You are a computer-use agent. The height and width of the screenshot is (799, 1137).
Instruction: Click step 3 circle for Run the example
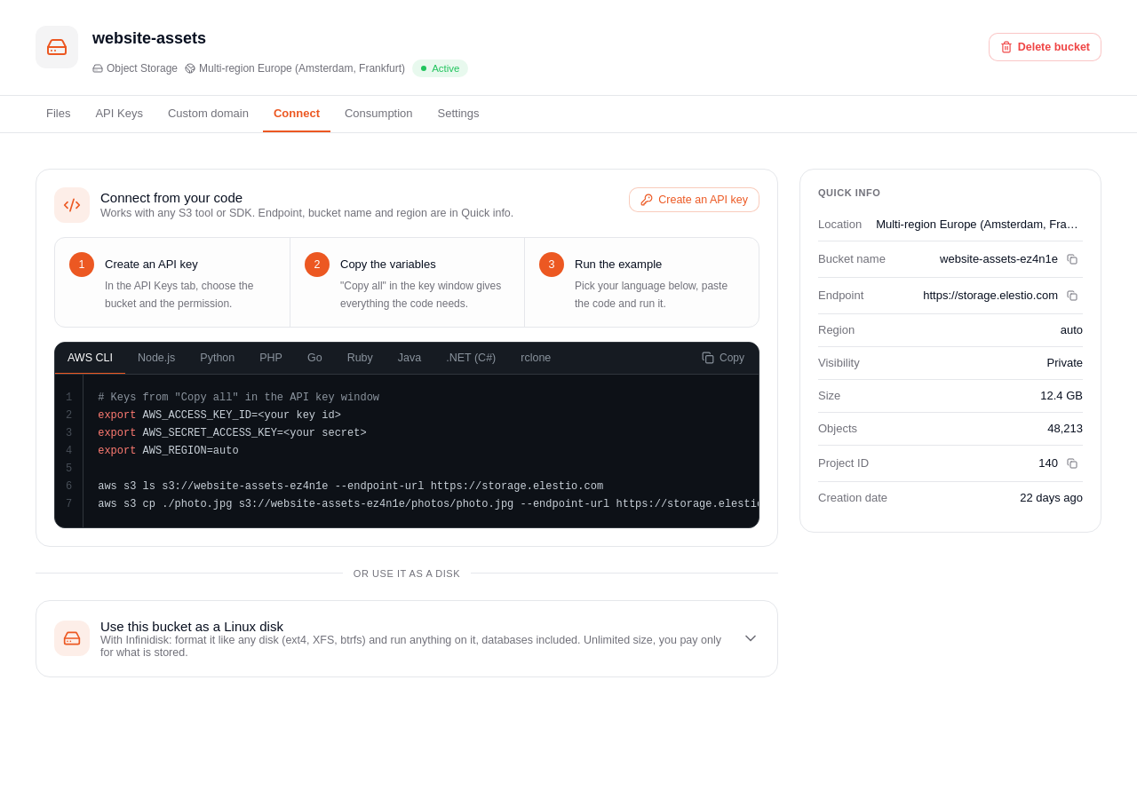(552, 265)
